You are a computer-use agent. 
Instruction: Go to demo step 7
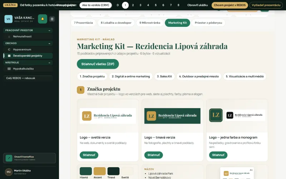(x=171, y=5)
